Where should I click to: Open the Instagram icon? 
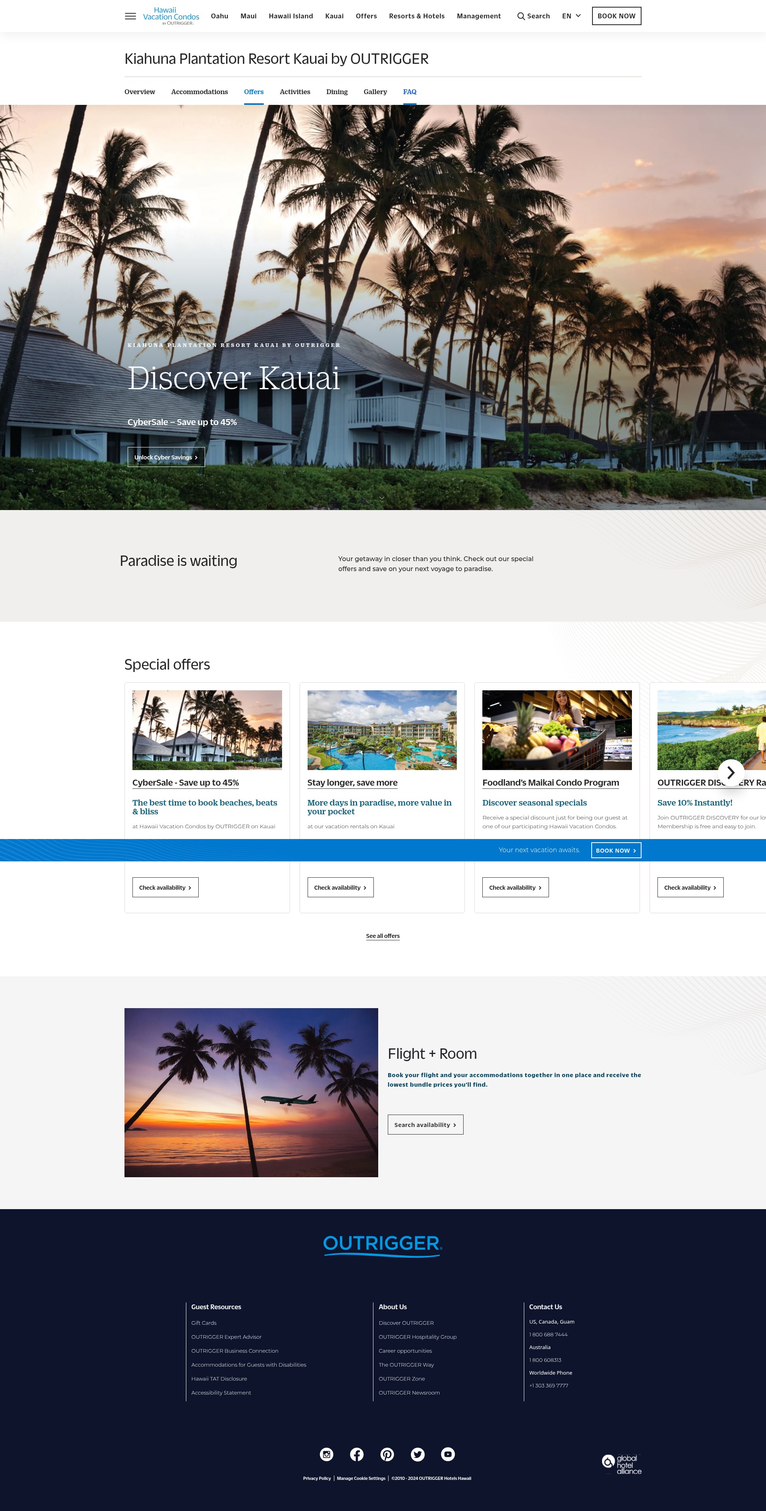point(326,1454)
